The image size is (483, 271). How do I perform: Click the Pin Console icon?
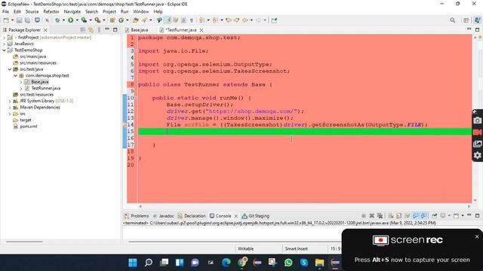(x=435, y=216)
